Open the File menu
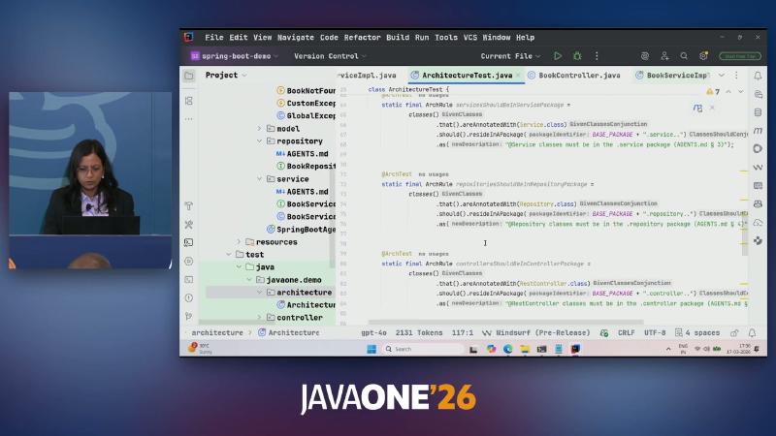Image resolution: width=776 pixels, height=436 pixels. coord(213,38)
